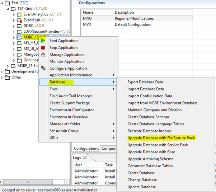The width and height of the screenshot is (216, 192).
Task: Select Upgrade Database with Fix/Feature Pack
Action: pos(161,138)
